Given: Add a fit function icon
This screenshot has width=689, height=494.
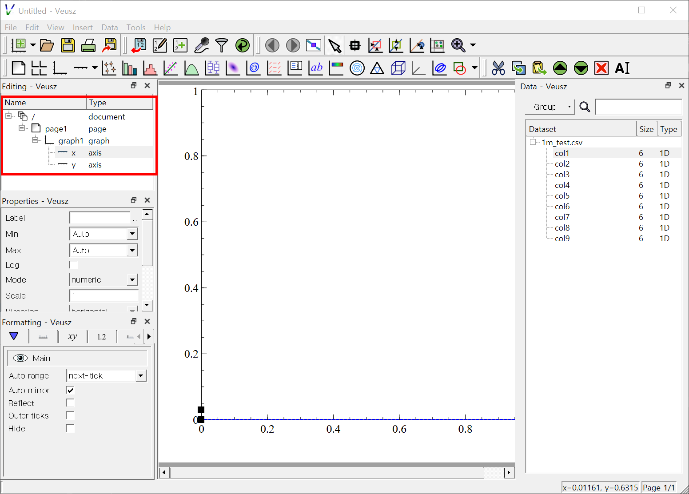Looking at the screenshot, I should [x=171, y=68].
